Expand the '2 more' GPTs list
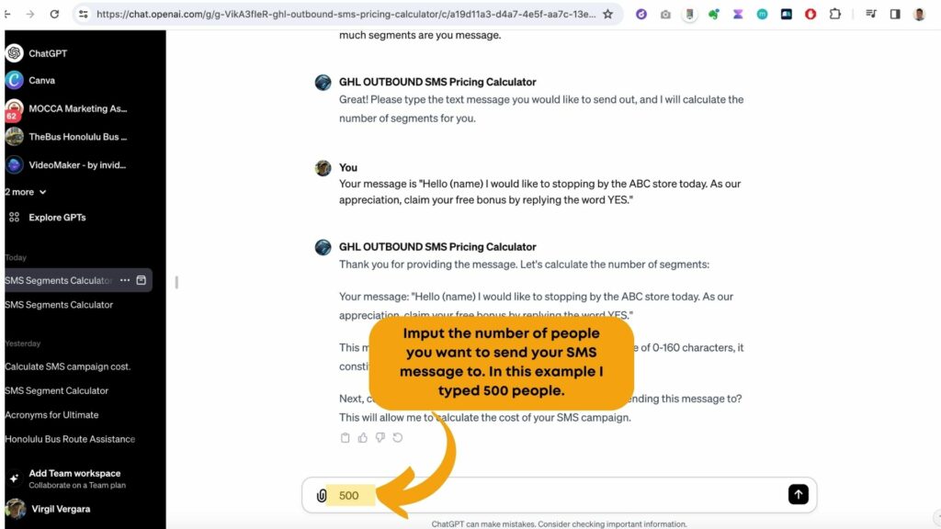941x529 pixels. tap(25, 192)
